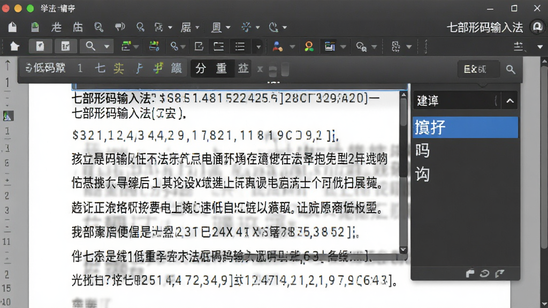Click the document scrollbar up arrow
The image size is (548, 308).
tap(404, 95)
